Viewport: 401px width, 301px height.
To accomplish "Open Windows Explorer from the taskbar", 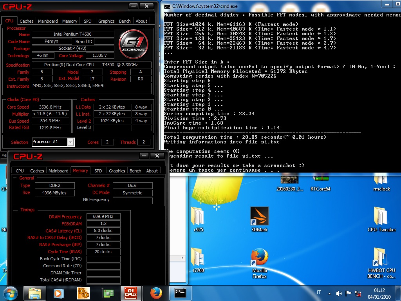I will point(35,293).
